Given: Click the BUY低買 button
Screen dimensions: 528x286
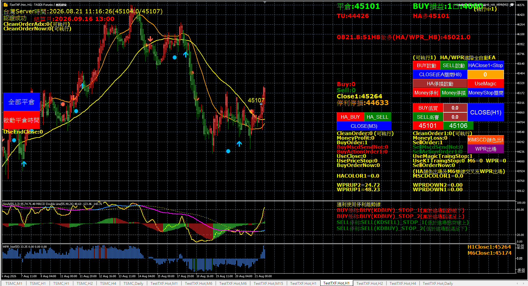Looking at the screenshot, I should click(428, 108).
